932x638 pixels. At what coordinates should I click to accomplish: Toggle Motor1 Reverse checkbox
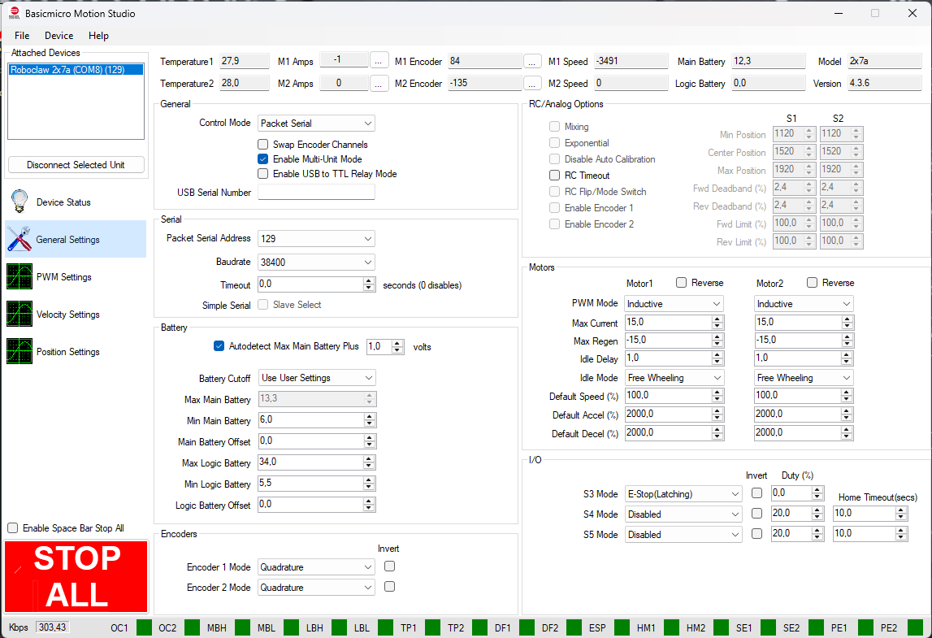682,283
